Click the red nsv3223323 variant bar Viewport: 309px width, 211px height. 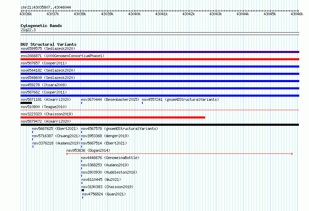113,117
